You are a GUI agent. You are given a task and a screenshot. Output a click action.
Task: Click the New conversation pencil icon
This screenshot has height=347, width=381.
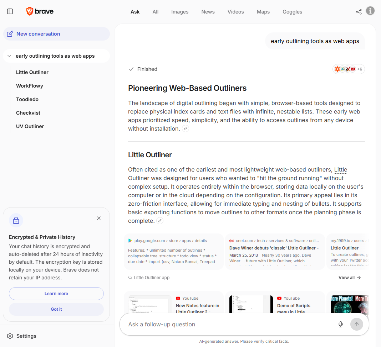(x=10, y=34)
